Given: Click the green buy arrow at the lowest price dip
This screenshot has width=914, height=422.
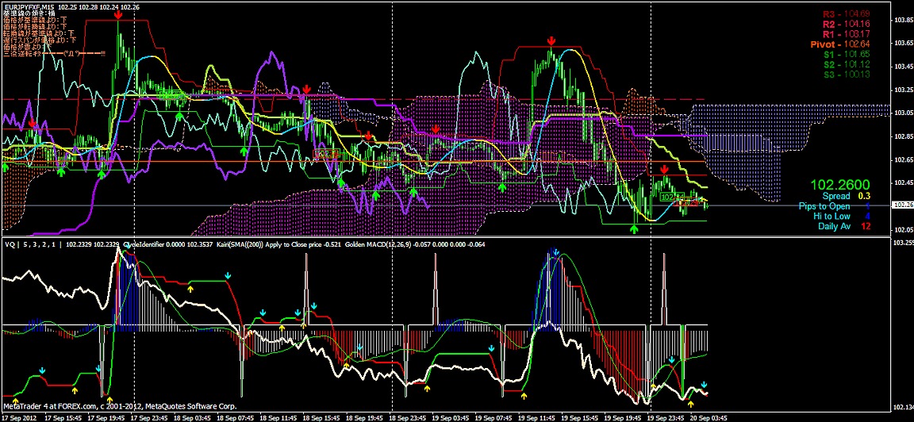Looking at the screenshot, I should 633,229.
